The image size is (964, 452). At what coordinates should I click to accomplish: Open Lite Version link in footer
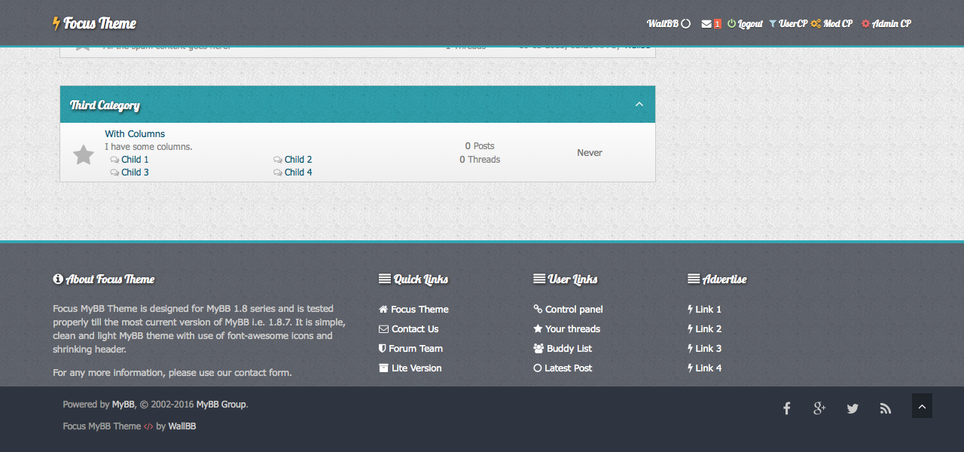click(416, 368)
